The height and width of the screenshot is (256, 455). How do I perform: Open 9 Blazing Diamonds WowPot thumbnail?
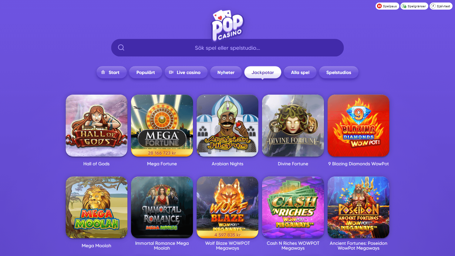point(359,126)
